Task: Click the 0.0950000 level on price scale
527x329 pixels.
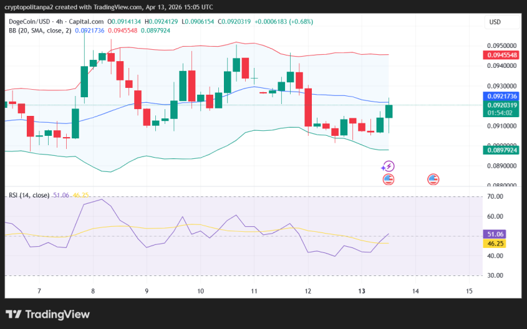Action: [x=501, y=46]
